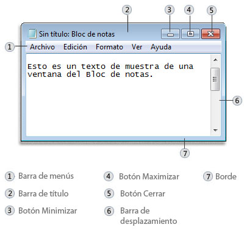Screen dimensions: 244x230
Task: Click callout number 6 beside the scrollbar
Action: tap(237, 101)
